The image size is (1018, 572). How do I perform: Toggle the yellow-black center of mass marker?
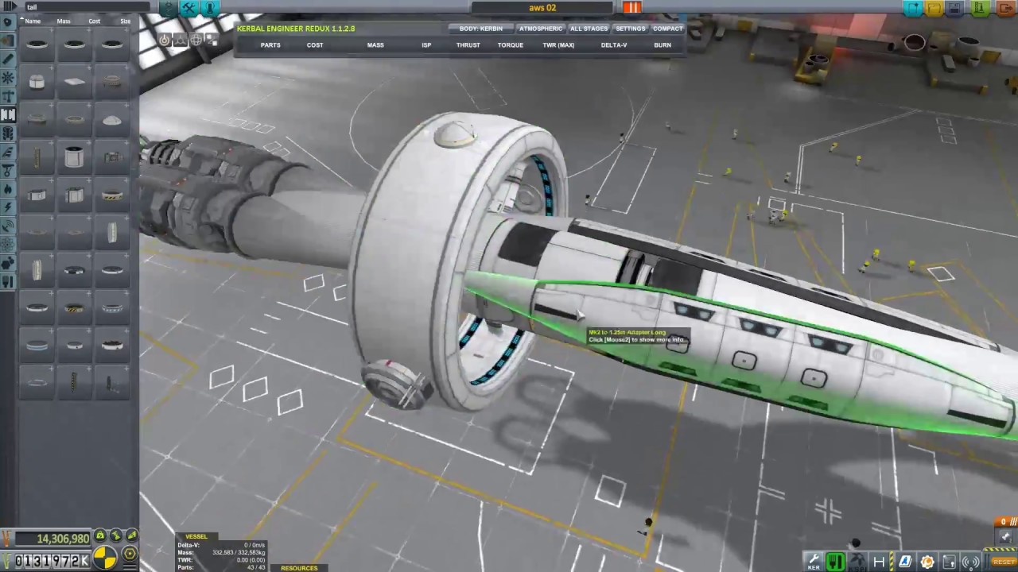click(105, 558)
